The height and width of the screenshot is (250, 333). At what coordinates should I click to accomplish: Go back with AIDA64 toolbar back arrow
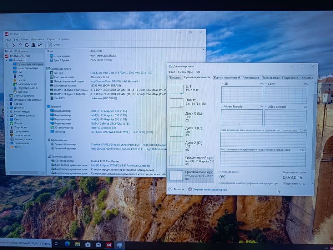[x=7, y=45]
